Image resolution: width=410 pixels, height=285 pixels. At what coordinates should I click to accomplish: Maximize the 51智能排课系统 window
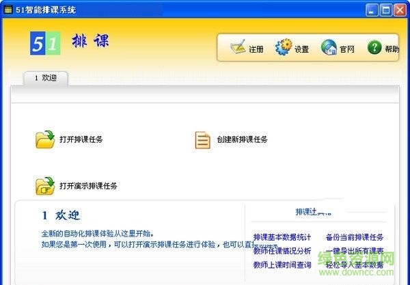point(386,10)
